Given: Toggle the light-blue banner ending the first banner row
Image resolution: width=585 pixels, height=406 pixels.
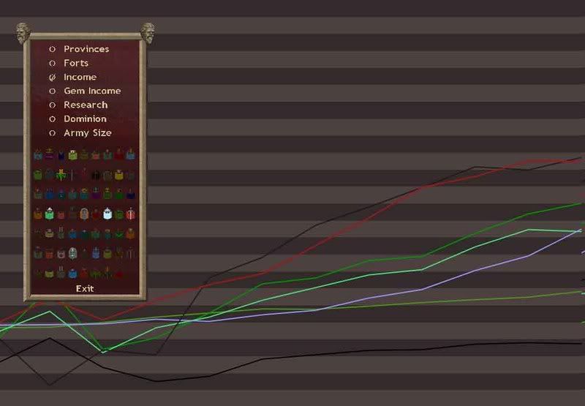Looking at the screenshot, I should pyautogui.click(x=131, y=155).
